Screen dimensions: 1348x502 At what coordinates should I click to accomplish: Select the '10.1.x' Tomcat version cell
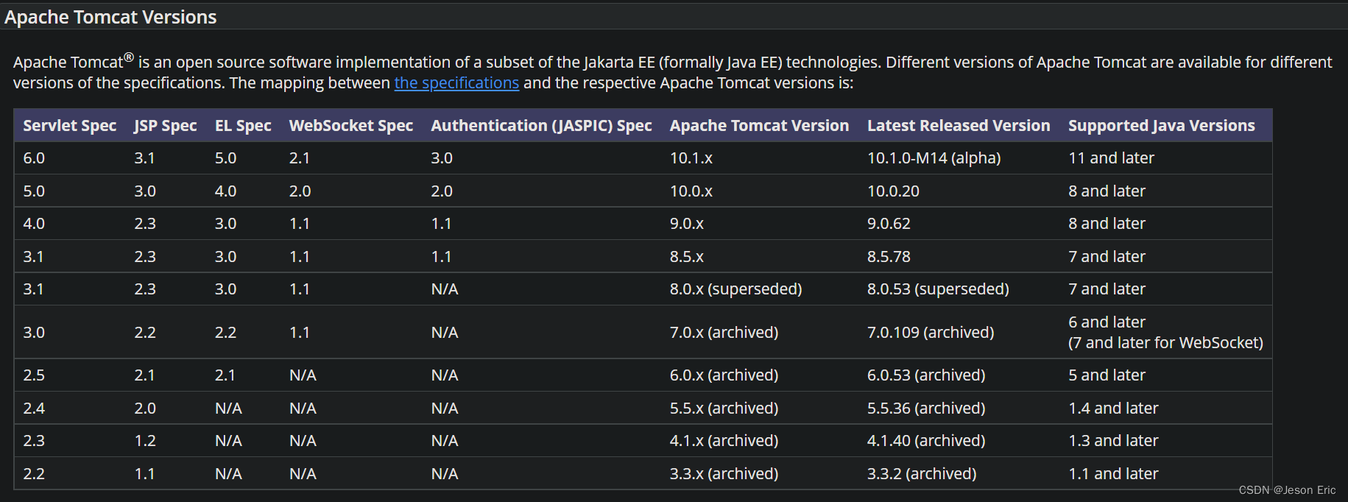[x=691, y=158]
